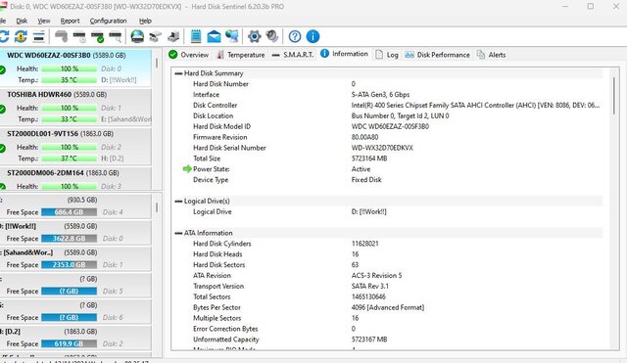Click the disk with green checkmark toolbar icon
Screen dimensions: 627x363
tap(97, 37)
